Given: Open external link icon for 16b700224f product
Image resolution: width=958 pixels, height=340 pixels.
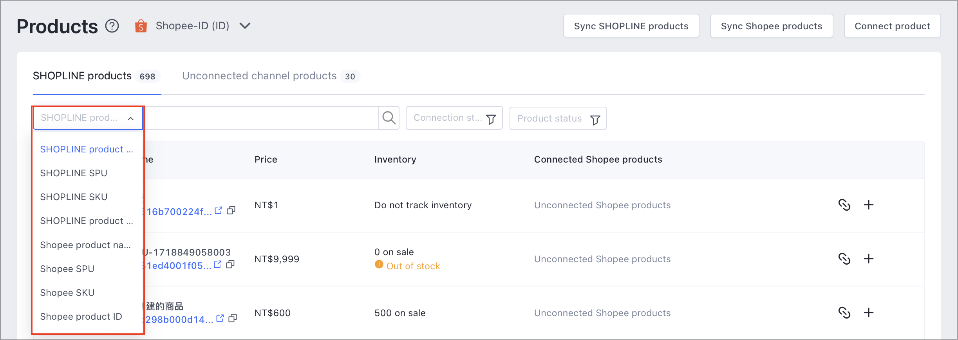Looking at the screenshot, I should pyautogui.click(x=219, y=210).
